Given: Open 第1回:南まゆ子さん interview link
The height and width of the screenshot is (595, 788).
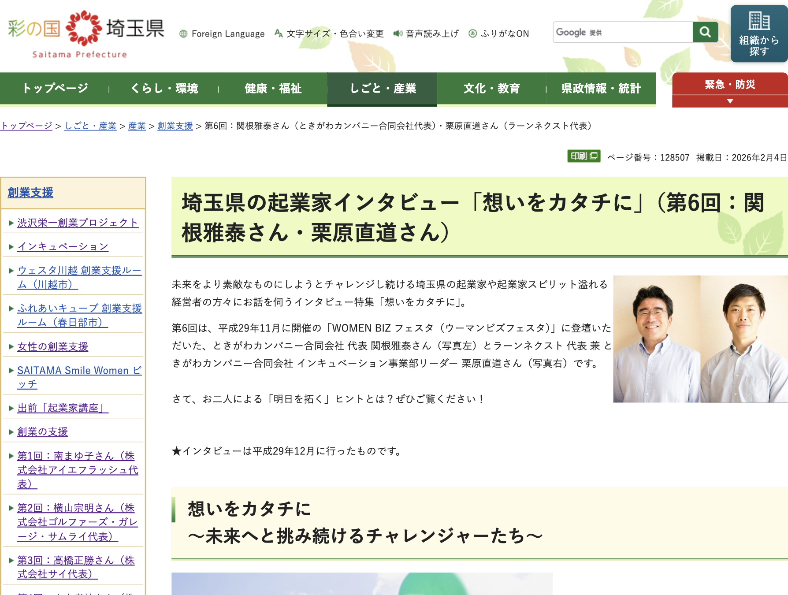Looking at the screenshot, I should click(78, 470).
